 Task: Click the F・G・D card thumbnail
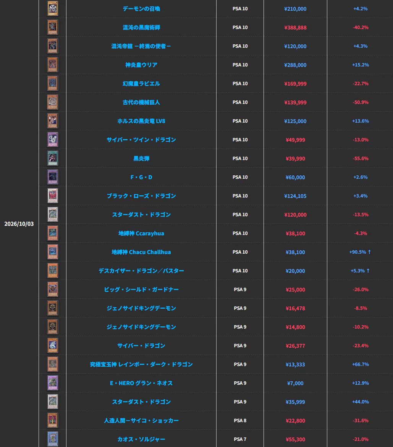coord(52,177)
